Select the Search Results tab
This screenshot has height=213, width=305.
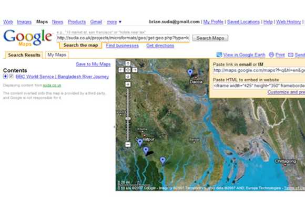(x=24, y=55)
